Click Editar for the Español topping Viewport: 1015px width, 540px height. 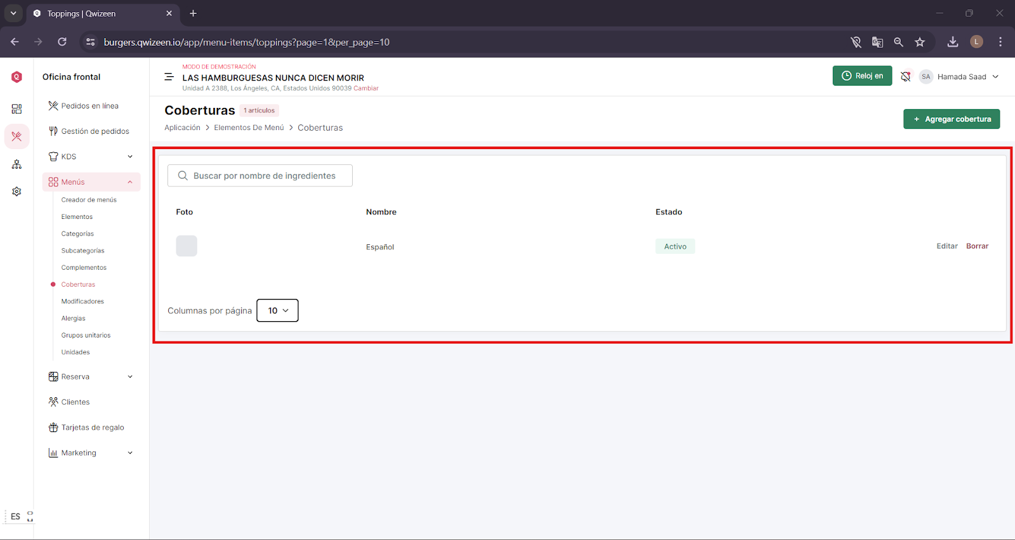click(947, 246)
